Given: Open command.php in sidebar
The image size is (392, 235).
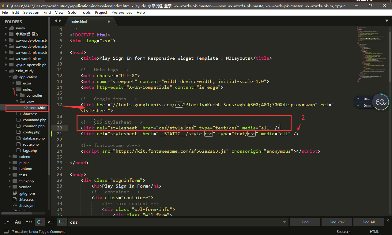Looking at the screenshot, I should click(x=35, y=120).
